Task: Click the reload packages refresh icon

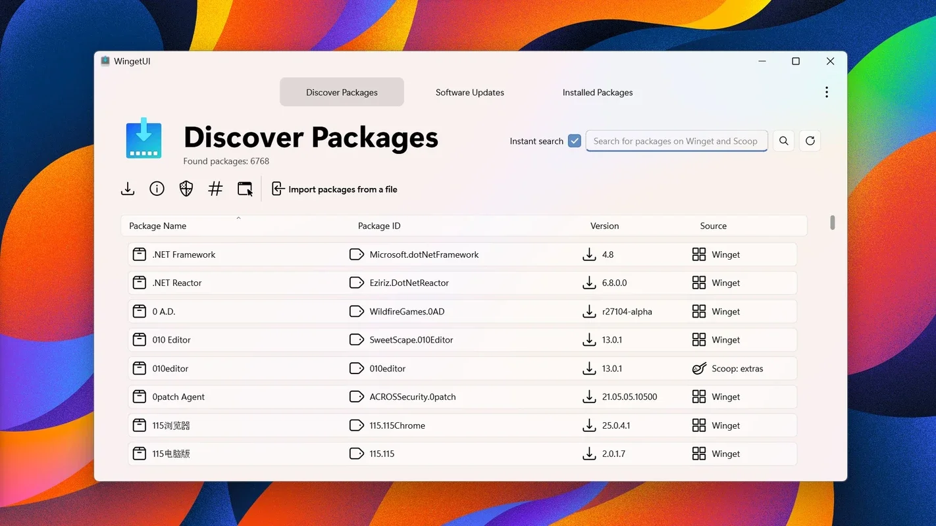Action: (x=810, y=141)
